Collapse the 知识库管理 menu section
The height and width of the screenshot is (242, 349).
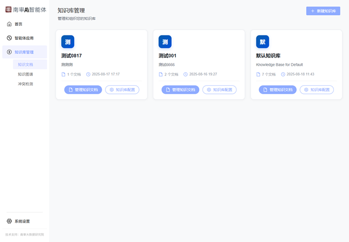click(x=24, y=52)
